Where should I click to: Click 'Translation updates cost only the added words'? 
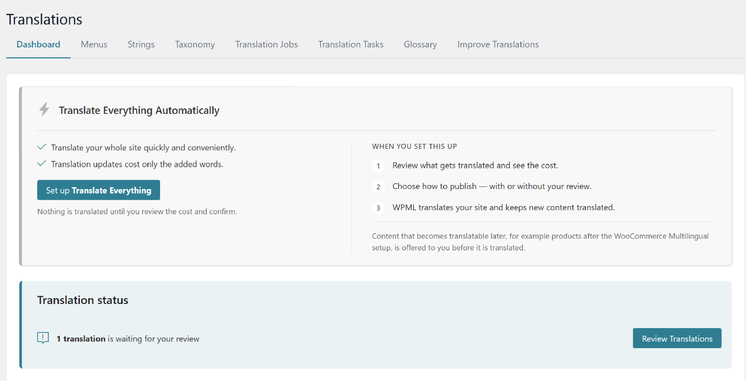(x=137, y=164)
